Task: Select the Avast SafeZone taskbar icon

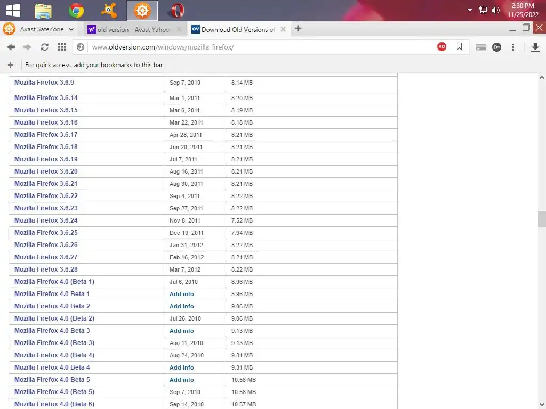Action: tap(142, 11)
